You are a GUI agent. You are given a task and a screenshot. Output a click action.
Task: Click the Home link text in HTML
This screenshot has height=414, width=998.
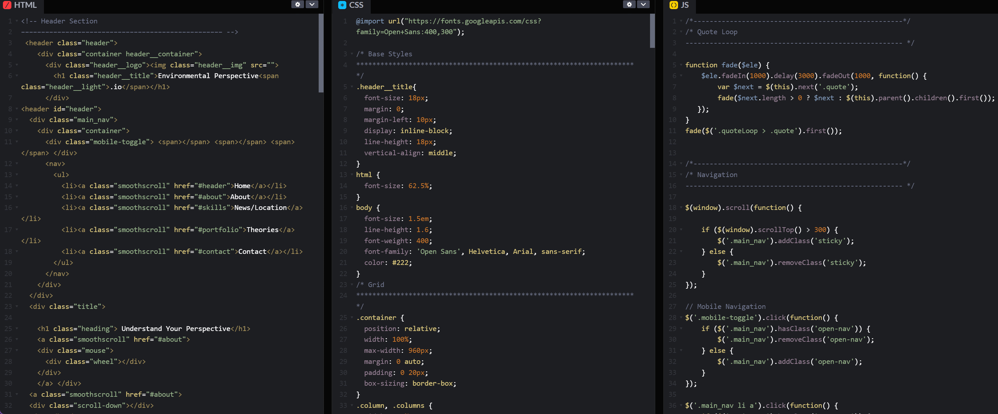(x=242, y=186)
